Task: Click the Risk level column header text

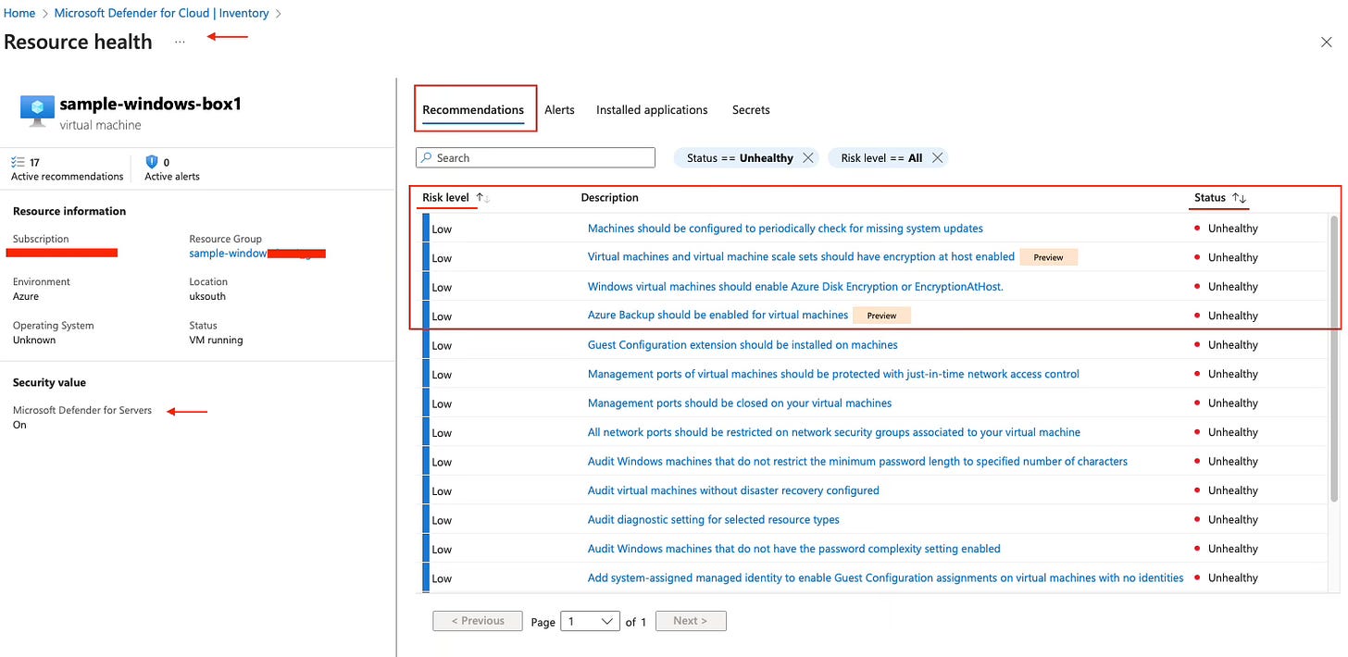Action: (445, 198)
